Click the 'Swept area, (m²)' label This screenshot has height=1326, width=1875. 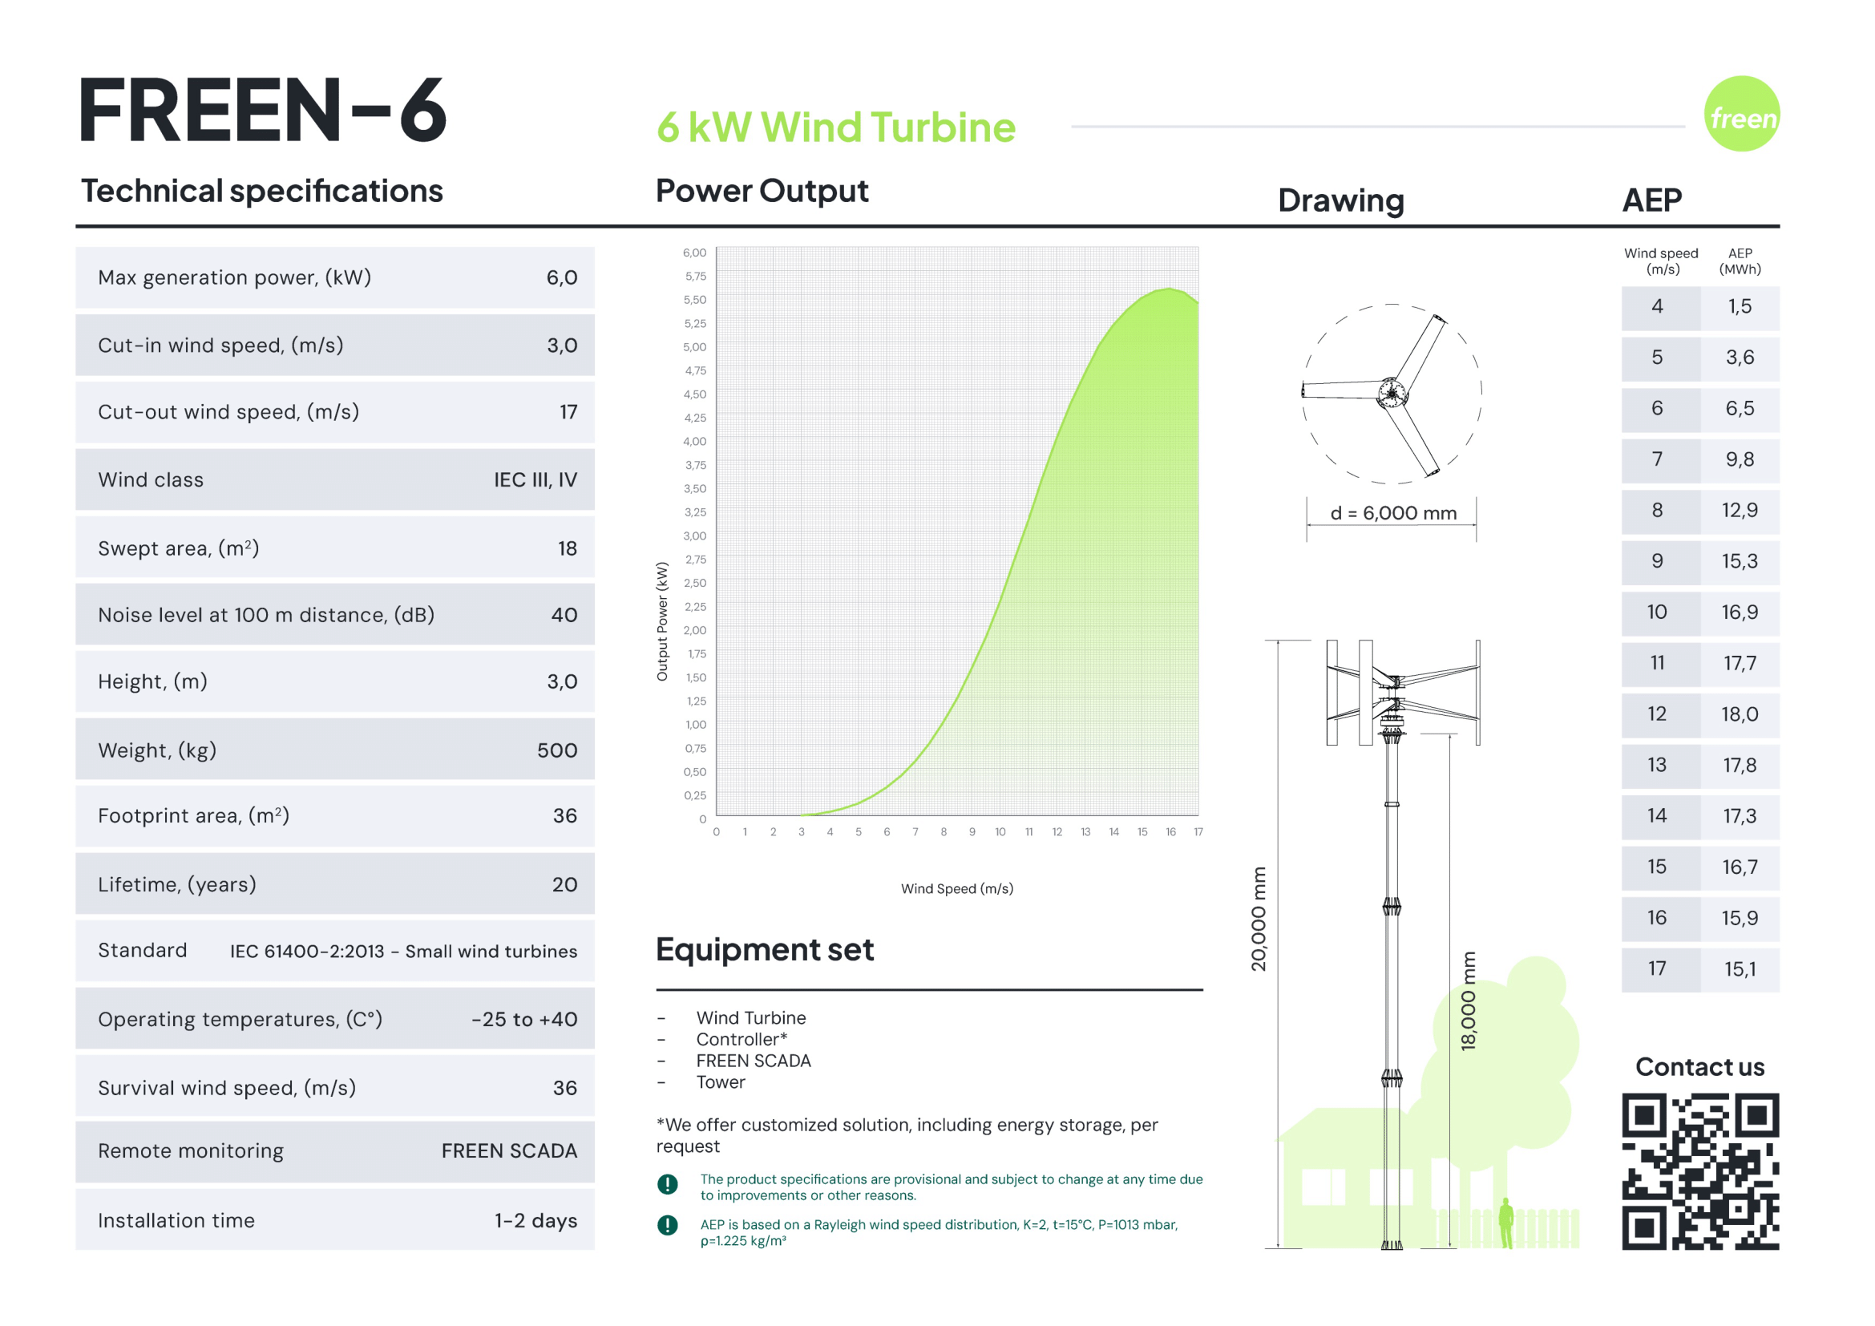pos(179,548)
